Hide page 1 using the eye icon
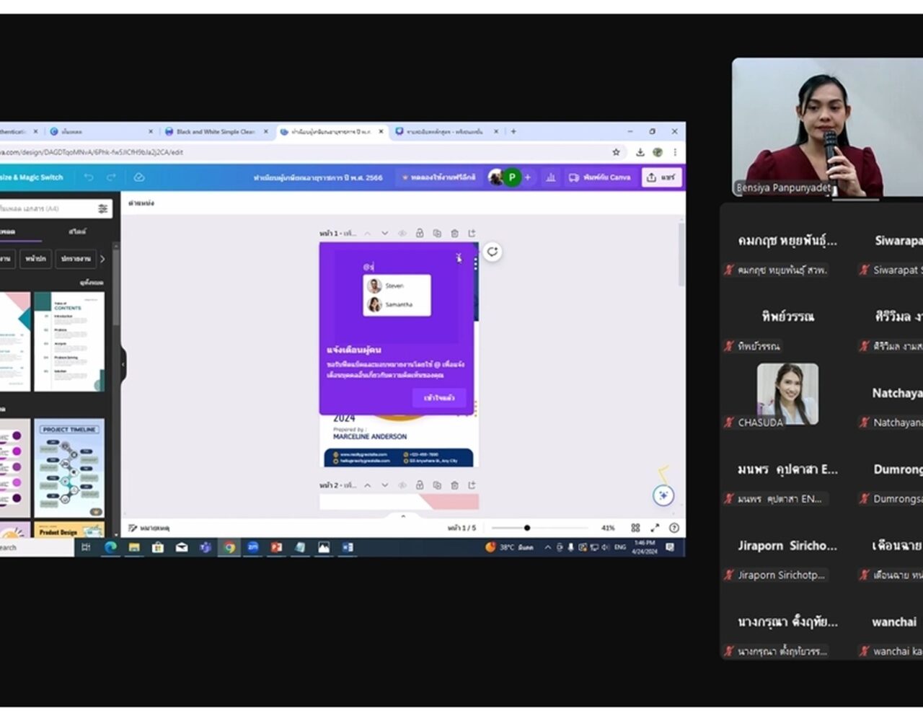923x721 pixels. 402,233
